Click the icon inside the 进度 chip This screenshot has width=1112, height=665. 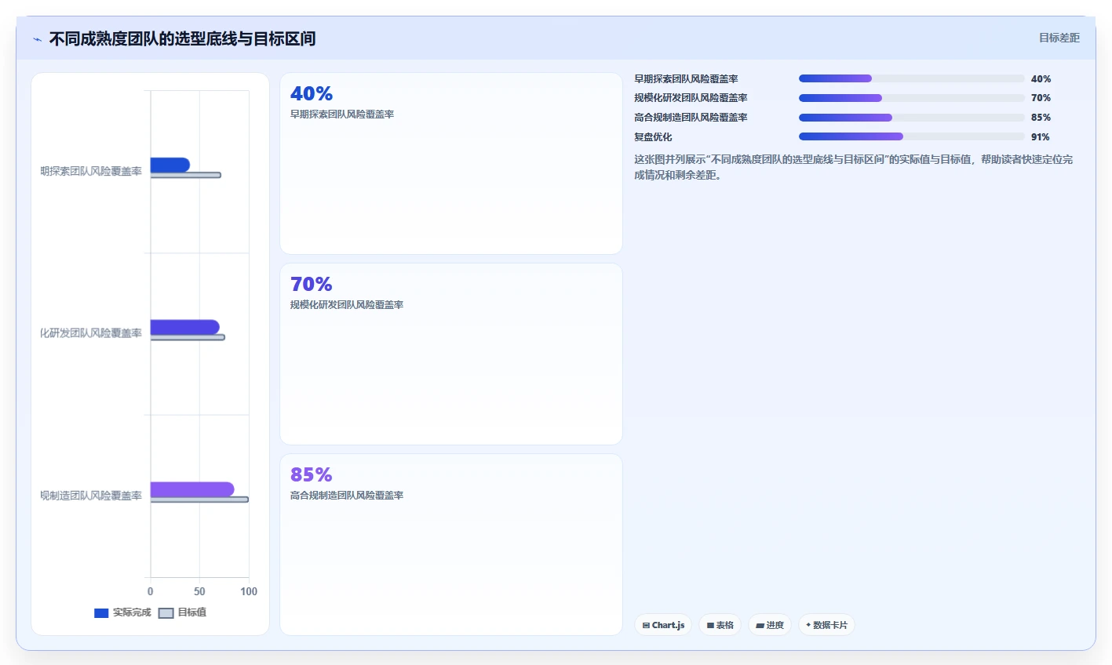pyautogui.click(x=760, y=626)
